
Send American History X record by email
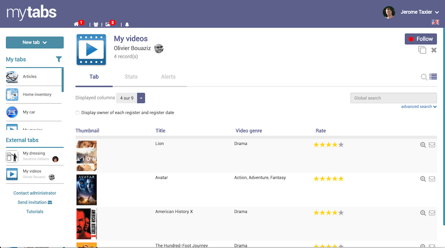(x=432, y=213)
